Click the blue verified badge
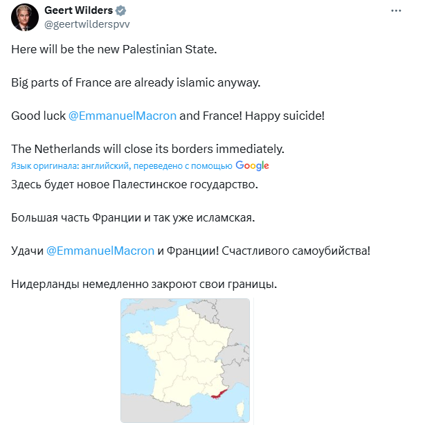 120,10
